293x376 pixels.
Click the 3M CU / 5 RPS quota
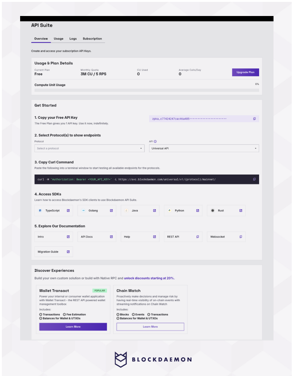click(94, 74)
